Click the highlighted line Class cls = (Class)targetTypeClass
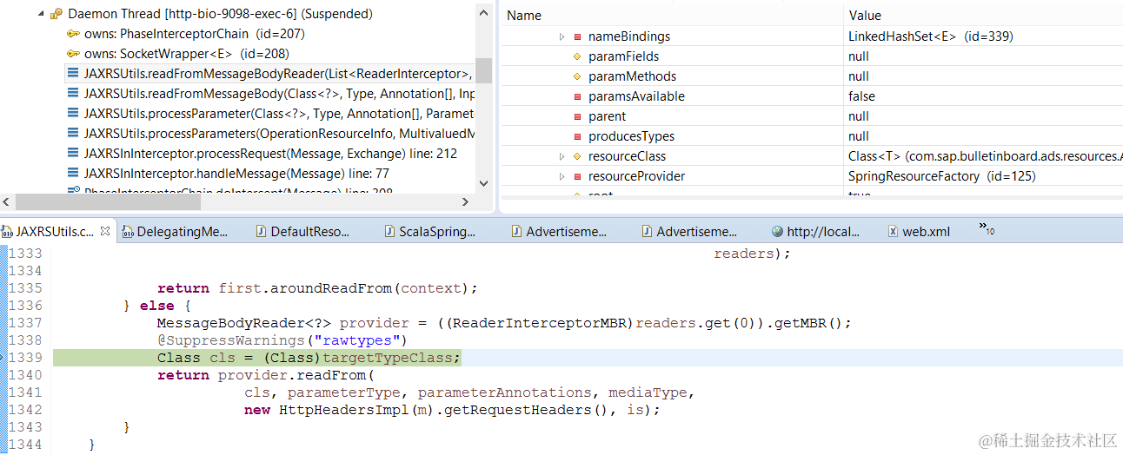Image resolution: width=1123 pixels, height=455 pixels. (309, 358)
